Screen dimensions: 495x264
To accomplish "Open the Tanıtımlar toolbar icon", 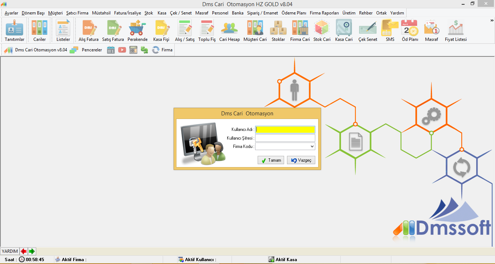I will (14, 31).
